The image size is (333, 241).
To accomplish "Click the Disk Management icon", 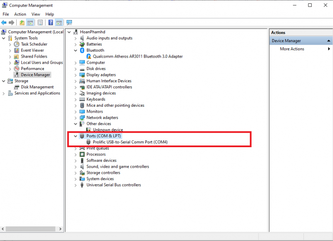I will [x=17, y=87].
